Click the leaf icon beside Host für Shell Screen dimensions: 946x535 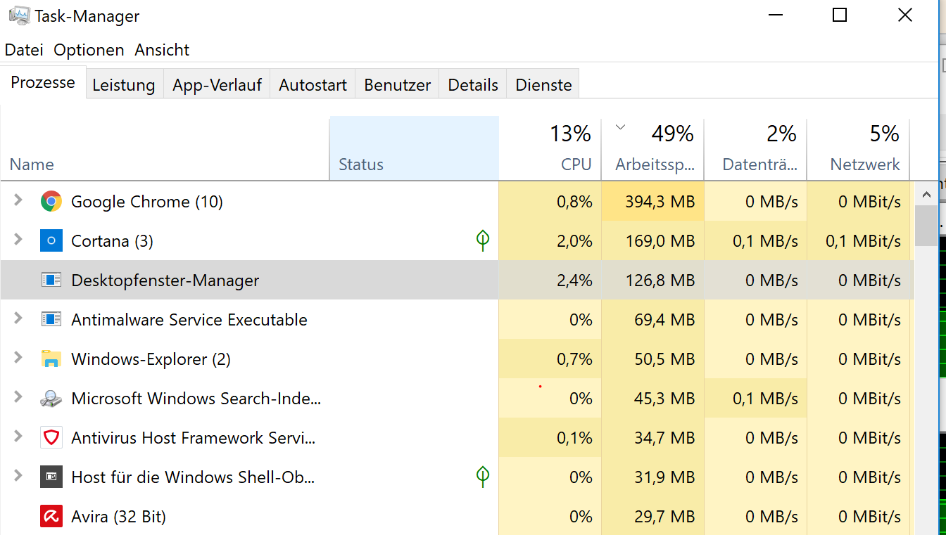click(483, 477)
